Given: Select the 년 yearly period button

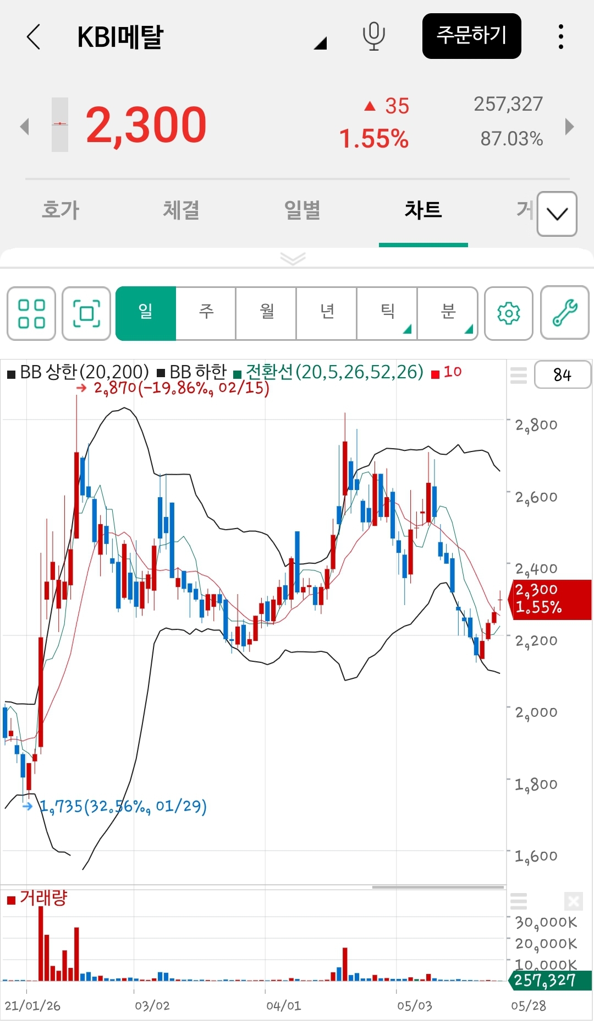Looking at the screenshot, I should (x=327, y=313).
